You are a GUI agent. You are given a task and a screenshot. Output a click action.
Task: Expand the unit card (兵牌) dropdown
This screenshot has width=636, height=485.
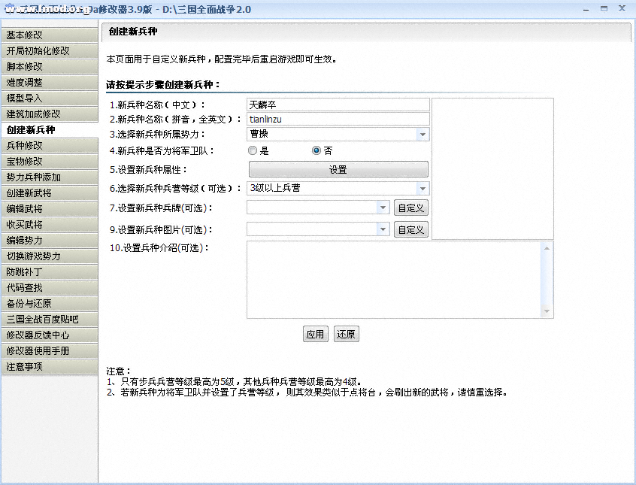tap(383, 208)
